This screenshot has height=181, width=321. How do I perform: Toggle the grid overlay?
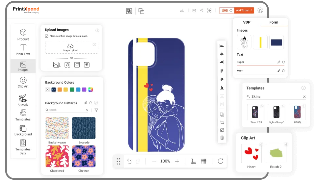coord(204,161)
